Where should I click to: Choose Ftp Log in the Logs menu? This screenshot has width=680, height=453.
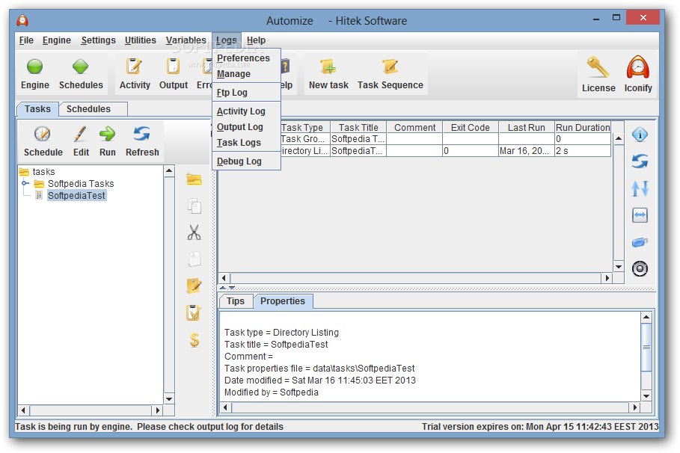click(246, 93)
